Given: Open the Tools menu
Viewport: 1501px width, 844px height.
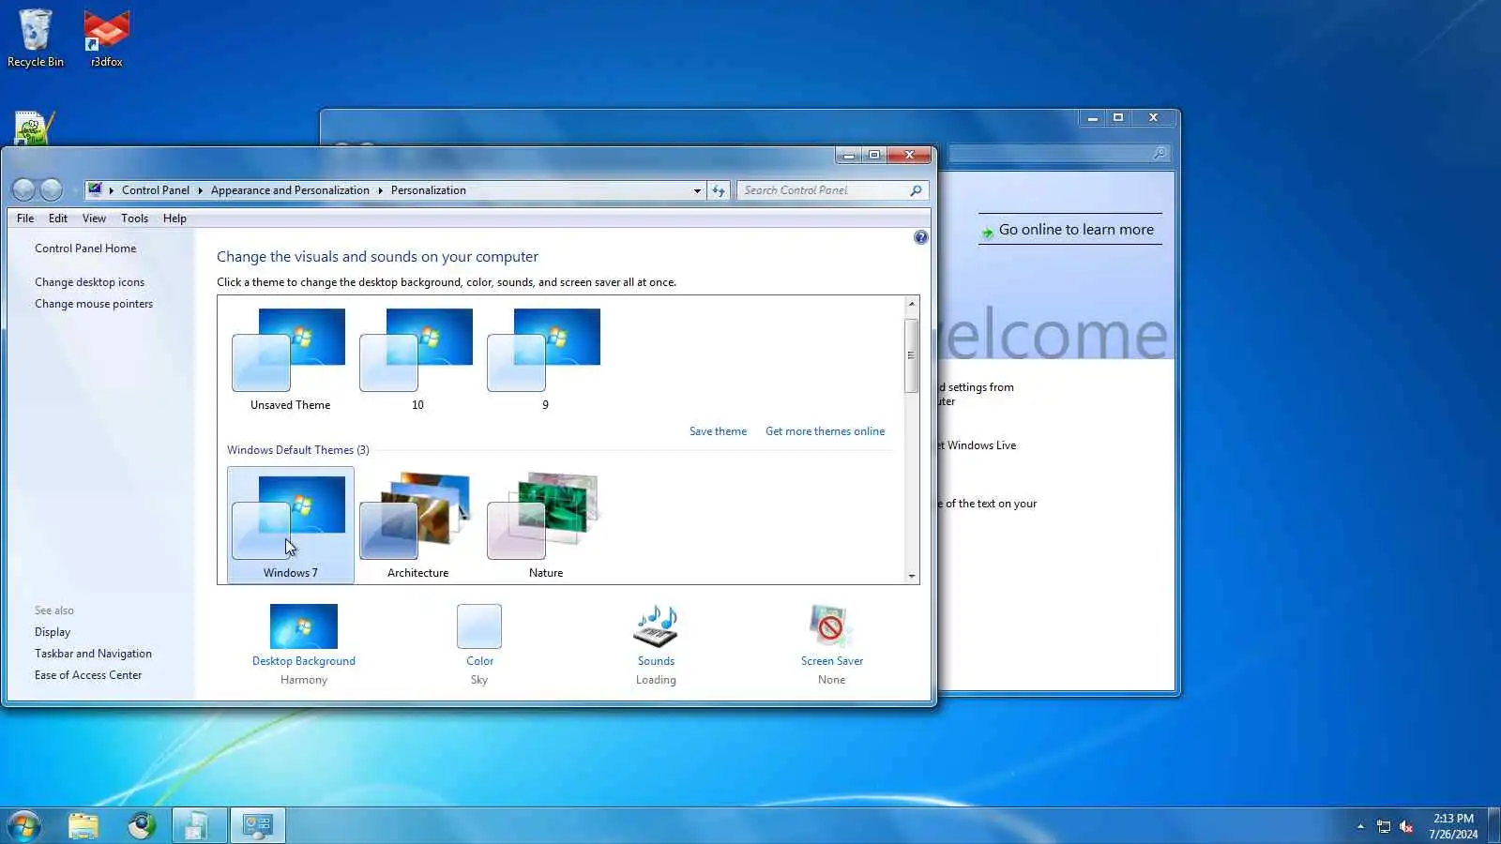Looking at the screenshot, I should pos(134,219).
